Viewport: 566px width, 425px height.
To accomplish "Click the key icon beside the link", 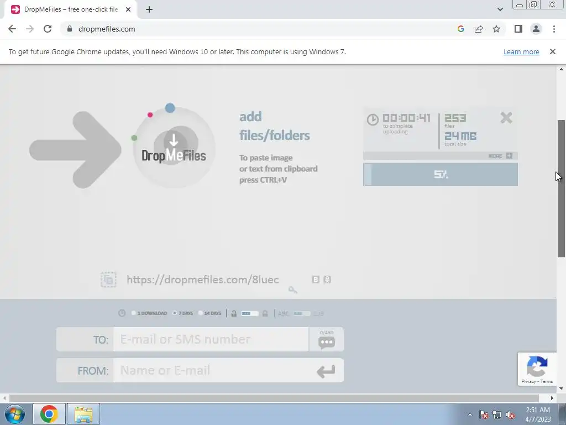I will pos(293,290).
